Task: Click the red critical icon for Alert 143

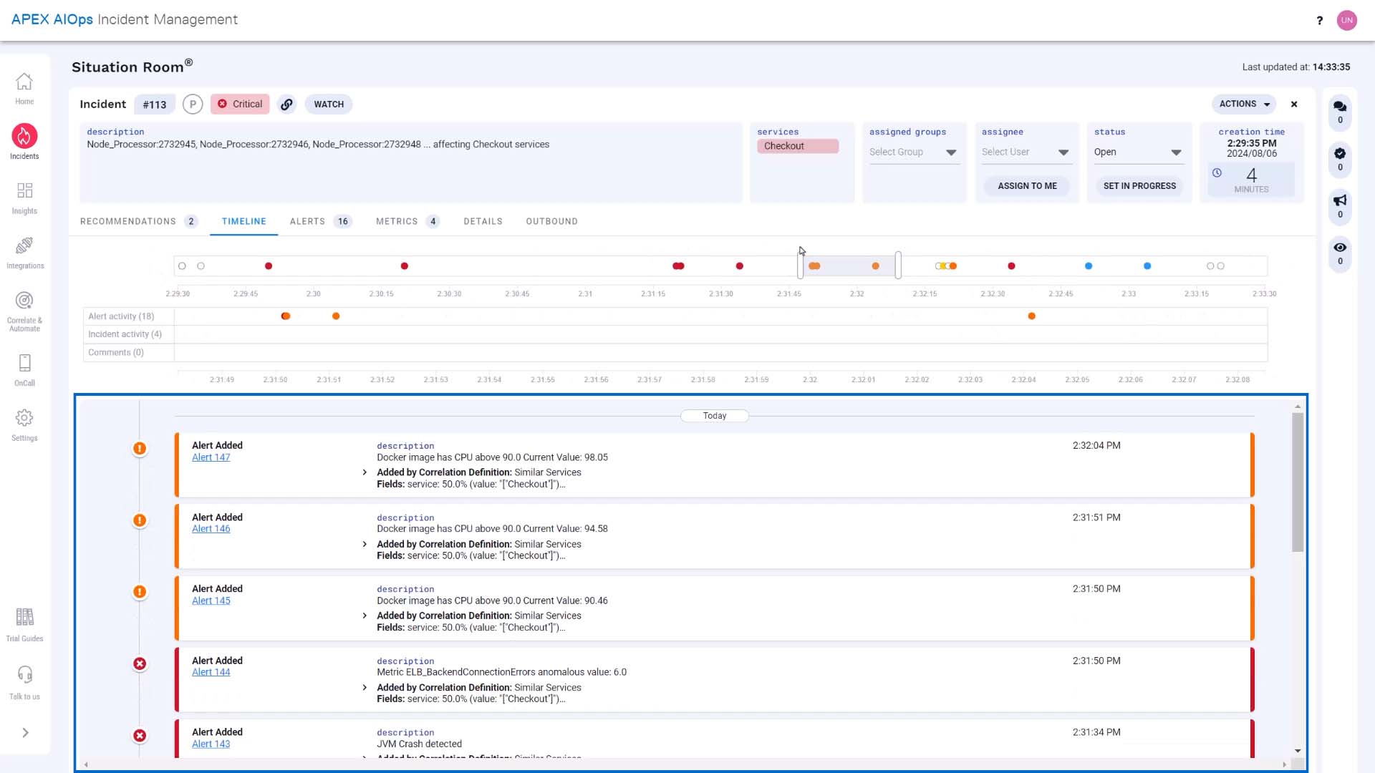Action: [x=140, y=735]
